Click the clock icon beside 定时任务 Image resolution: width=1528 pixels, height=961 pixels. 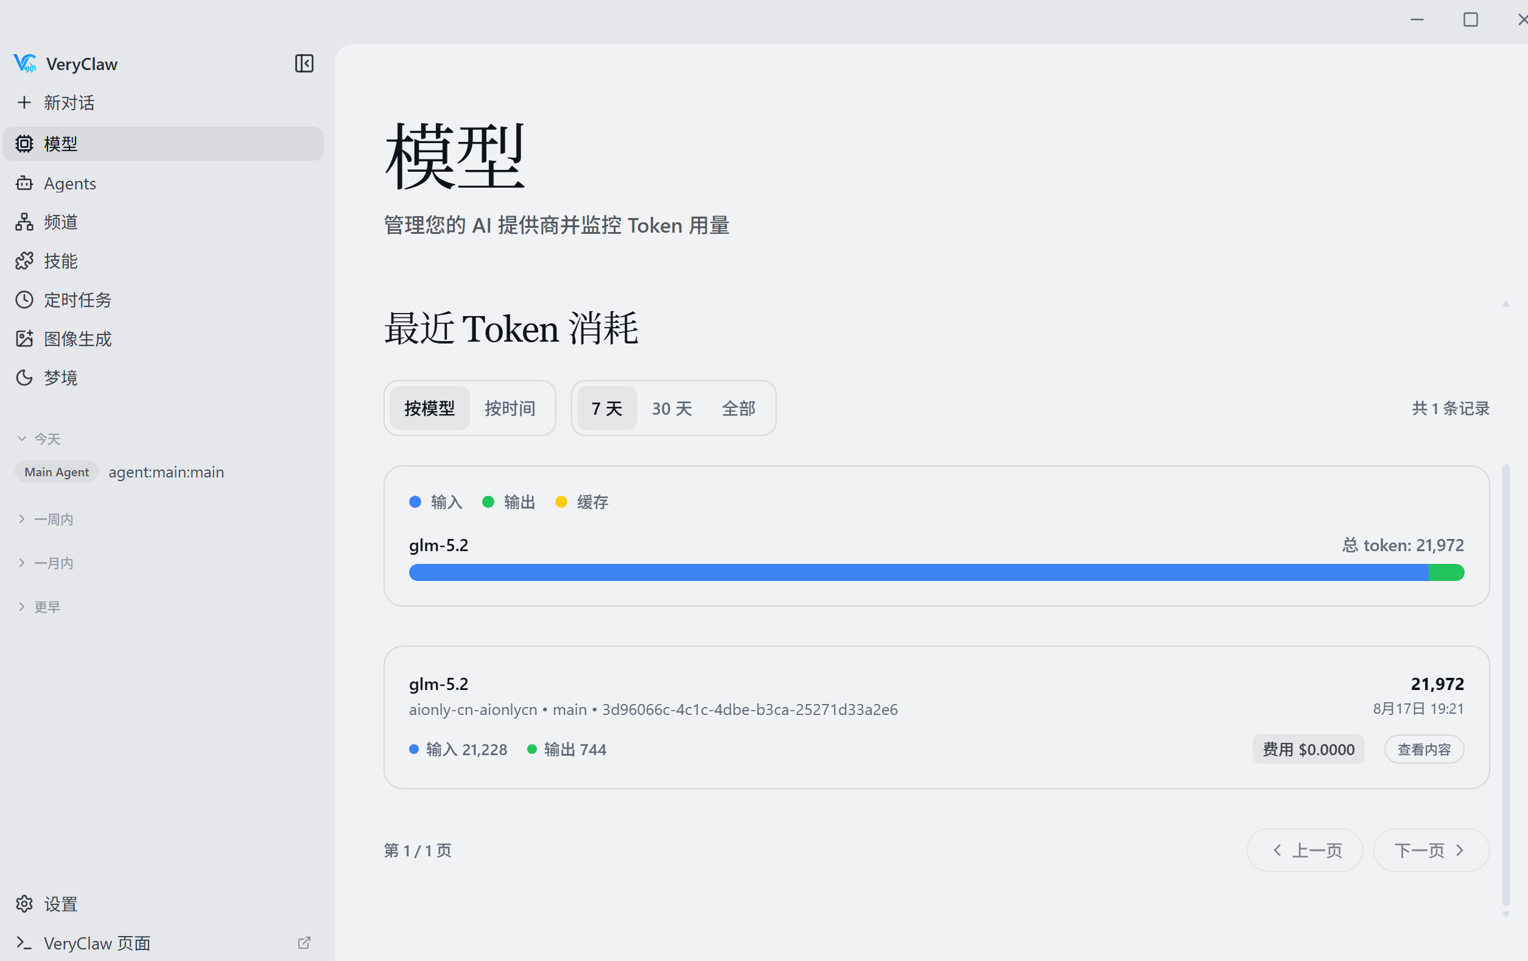pyautogui.click(x=24, y=300)
